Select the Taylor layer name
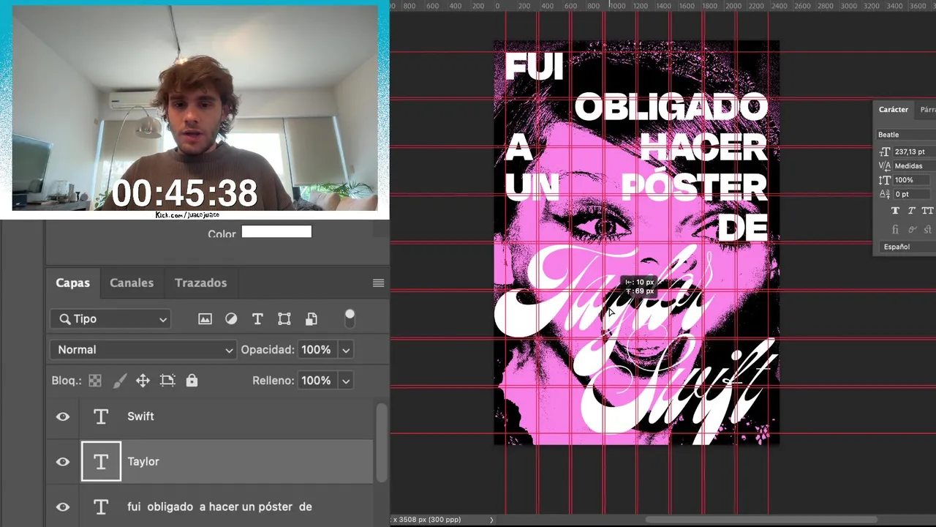Viewport: 936px width, 527px height. click(x=143, y=462)
